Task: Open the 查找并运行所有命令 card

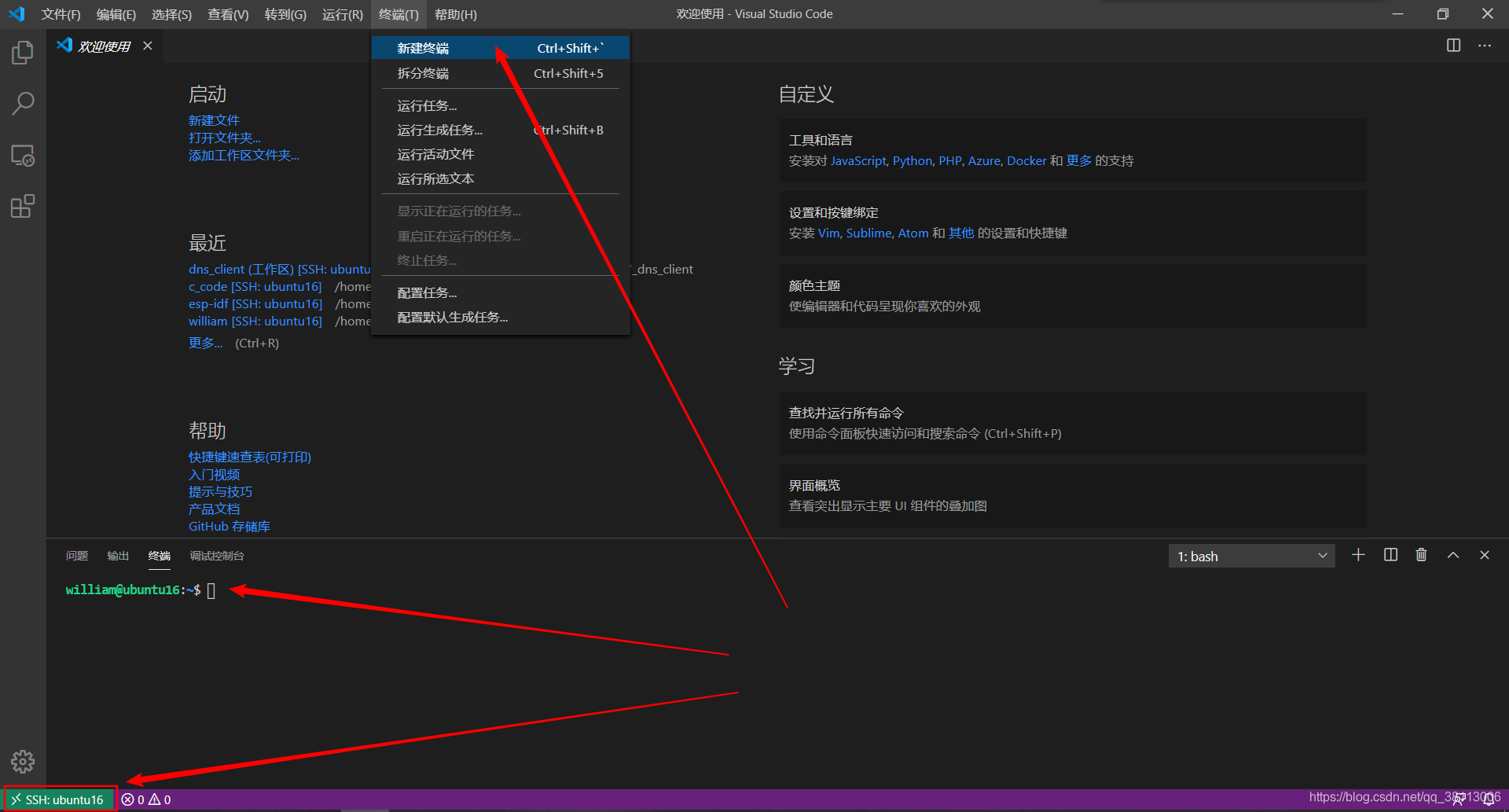Action: 1072,423
